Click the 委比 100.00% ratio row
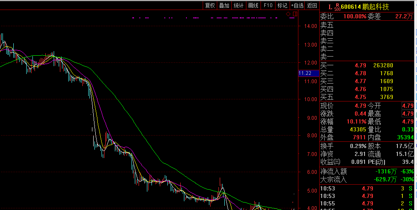417x210 pixels. tap(367, 17)
